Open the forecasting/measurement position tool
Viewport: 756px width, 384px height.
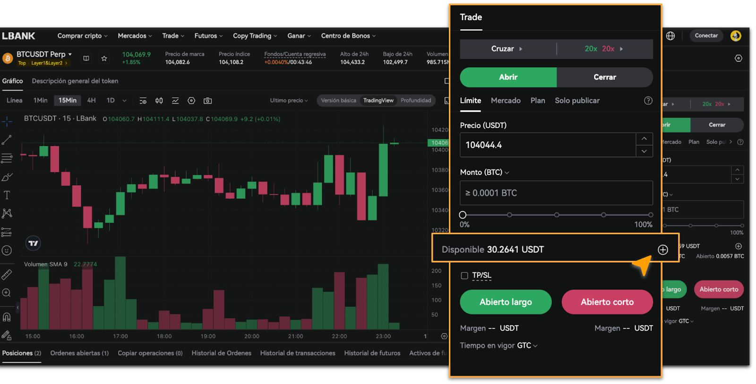[7, 232]
